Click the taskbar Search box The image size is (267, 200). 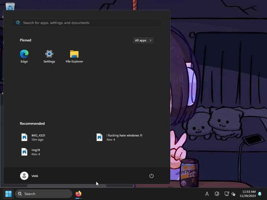(x=44, y=194)
